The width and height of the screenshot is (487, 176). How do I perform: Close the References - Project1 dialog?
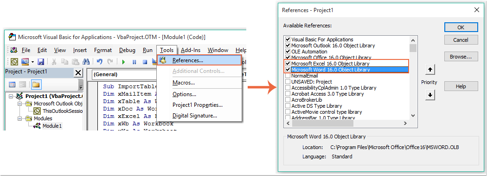tap(476, 10)
